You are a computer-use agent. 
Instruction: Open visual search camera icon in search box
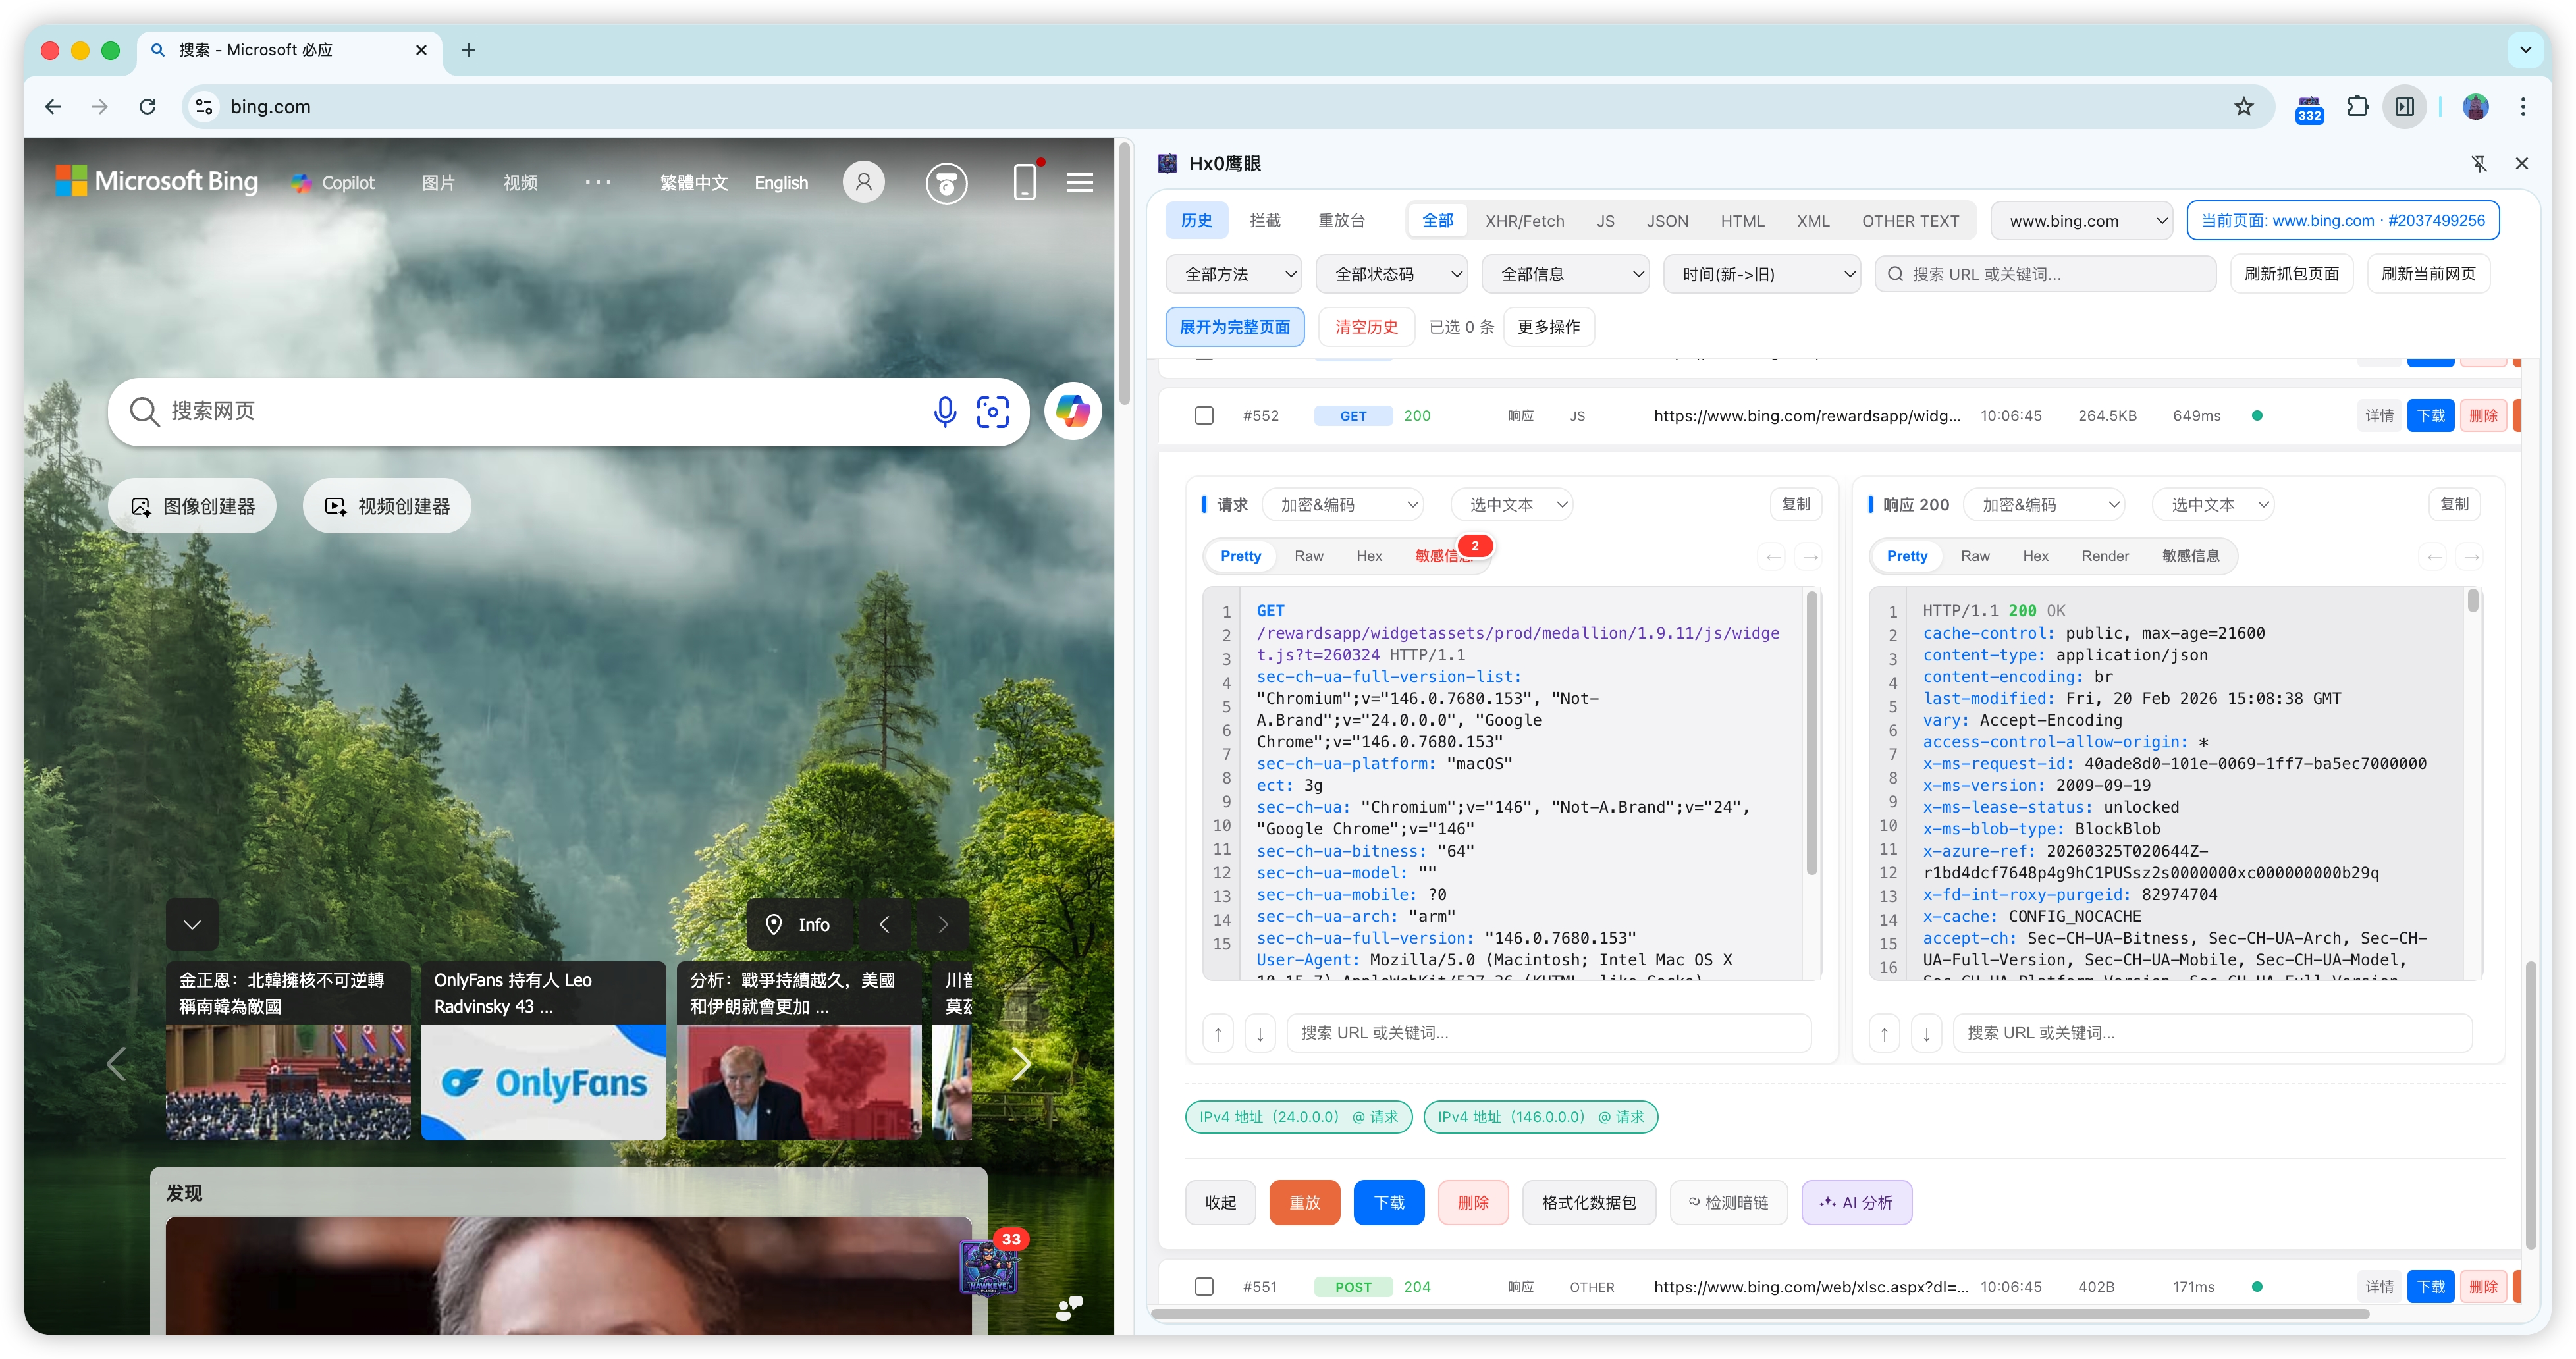992,411
